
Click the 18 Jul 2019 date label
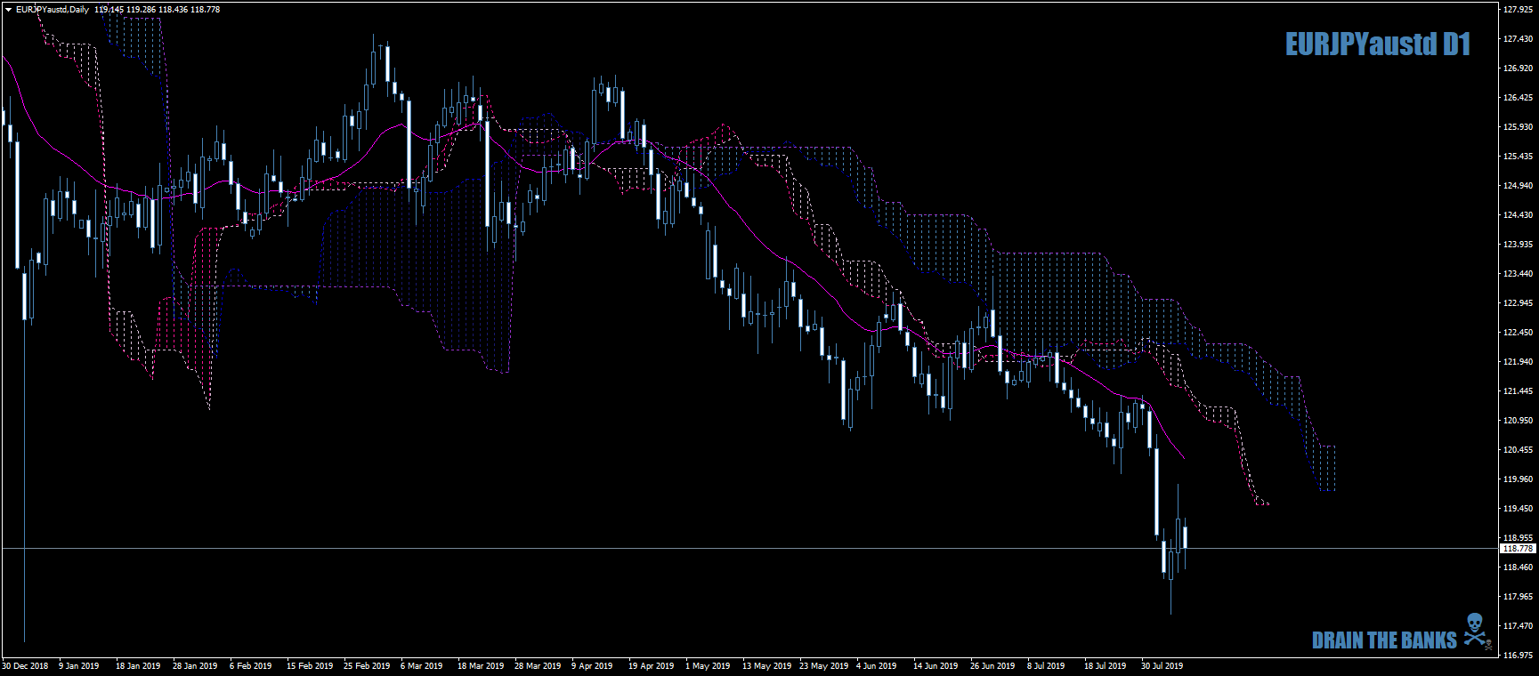pos(1106,666)
